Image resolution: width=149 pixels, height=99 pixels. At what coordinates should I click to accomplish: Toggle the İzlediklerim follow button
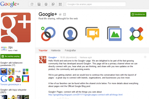click(x=138, y=14)
